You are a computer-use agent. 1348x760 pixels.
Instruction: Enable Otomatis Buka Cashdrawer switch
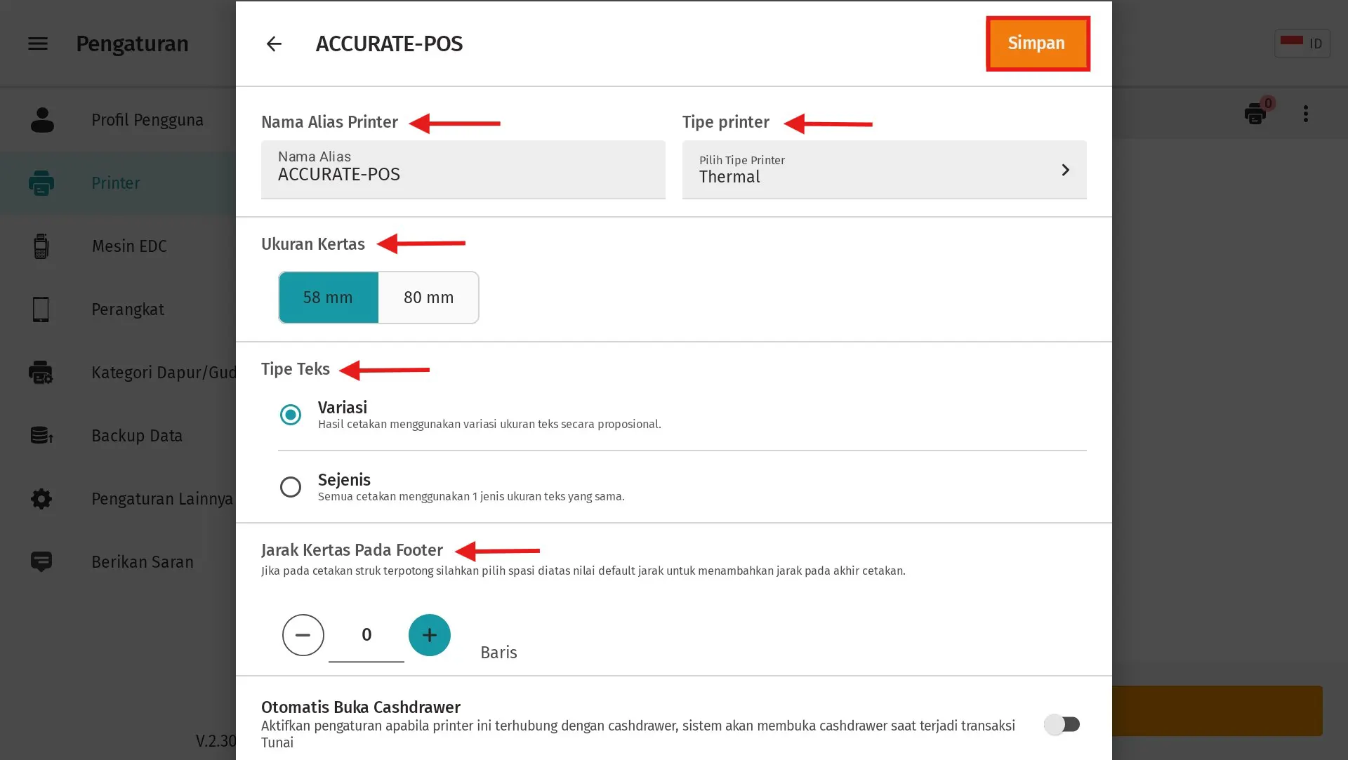[1062, 724]
